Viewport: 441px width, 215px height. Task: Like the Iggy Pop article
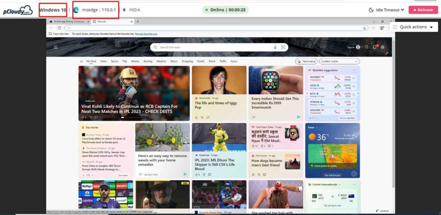[196, 118]
